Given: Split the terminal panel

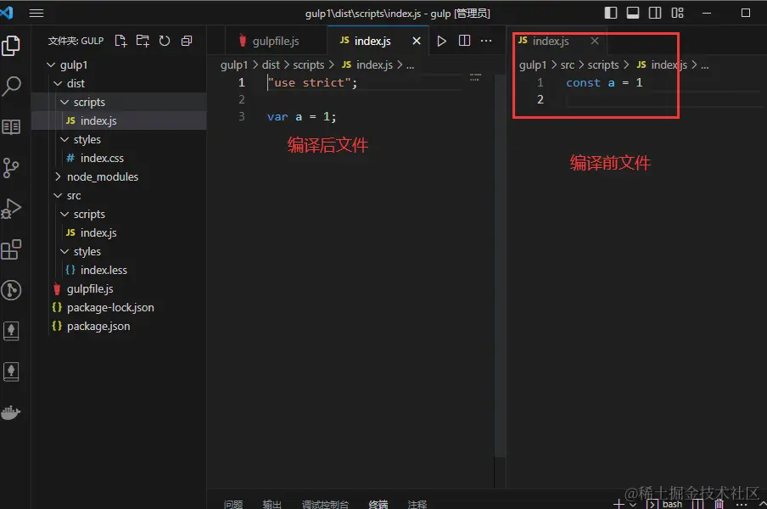Looking at the screenshot, I should tap(697, 504).
